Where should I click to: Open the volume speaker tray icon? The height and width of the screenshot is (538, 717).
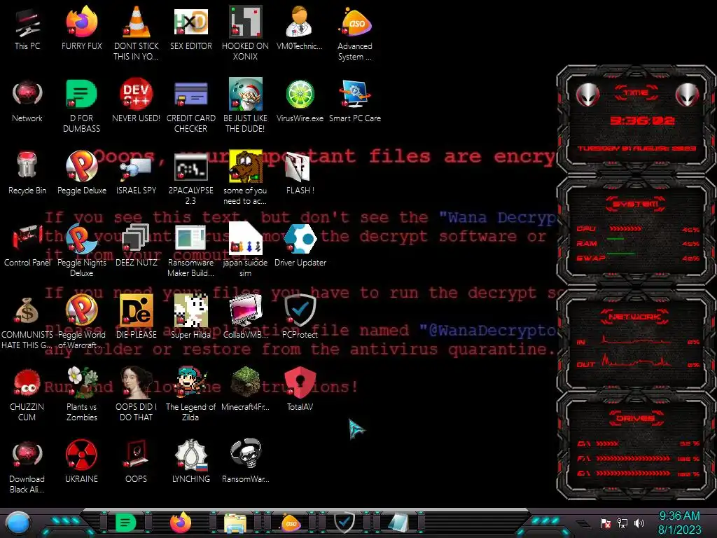pyautogui.click(x=639, y=523)
